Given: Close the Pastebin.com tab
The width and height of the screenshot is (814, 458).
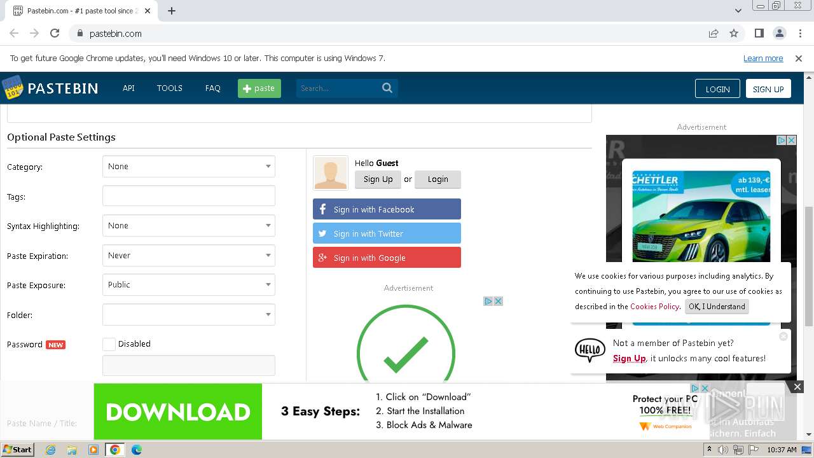Looking at the screenshot, I should point(148,11).
